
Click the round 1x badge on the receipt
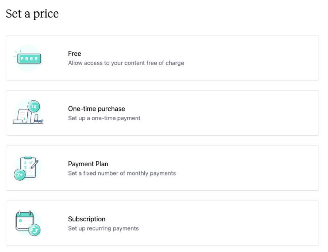pyautogui.click(x=34, y=106)
